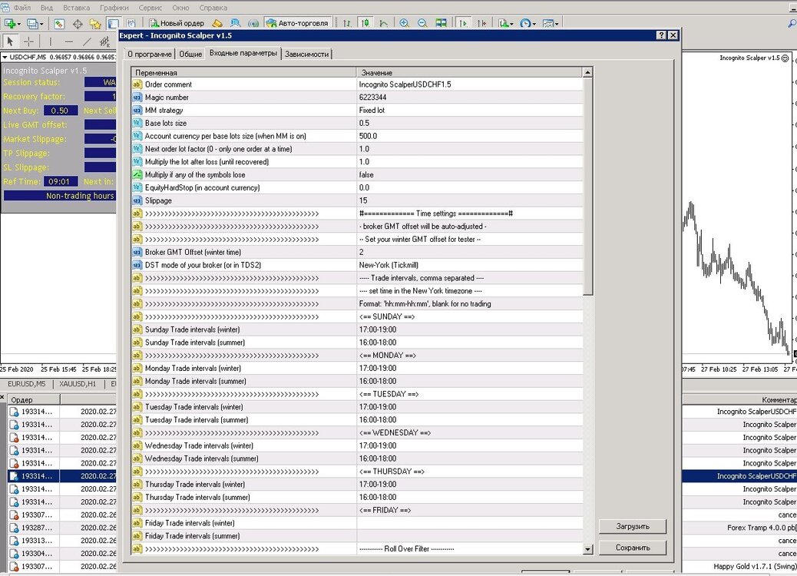Click the 'Новый ордер' toolbar button

coord(177,23)
